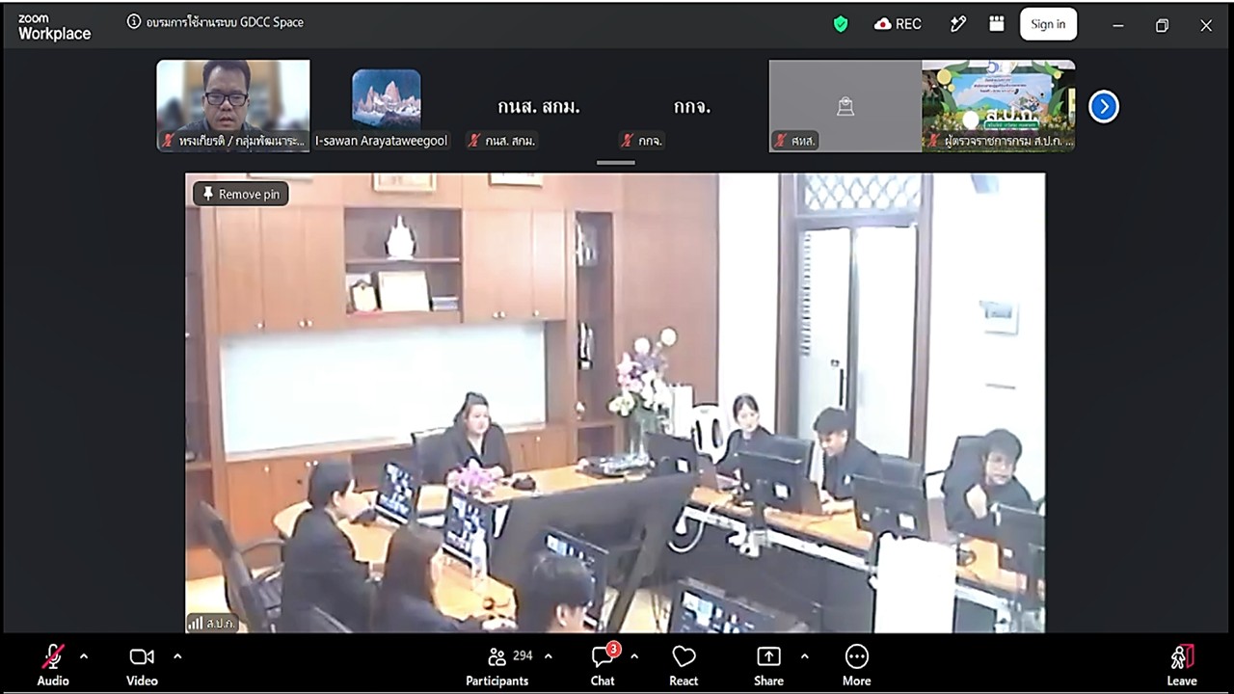
Task: Open the Video options caret
Action: click(x=177, y=656)
